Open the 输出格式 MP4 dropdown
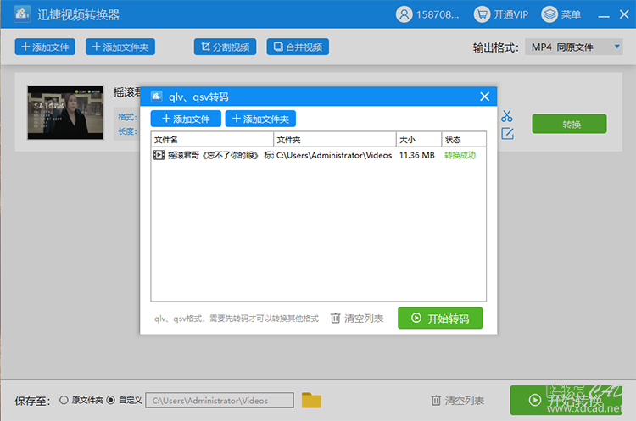636x421 pixels. coord(573,47)
